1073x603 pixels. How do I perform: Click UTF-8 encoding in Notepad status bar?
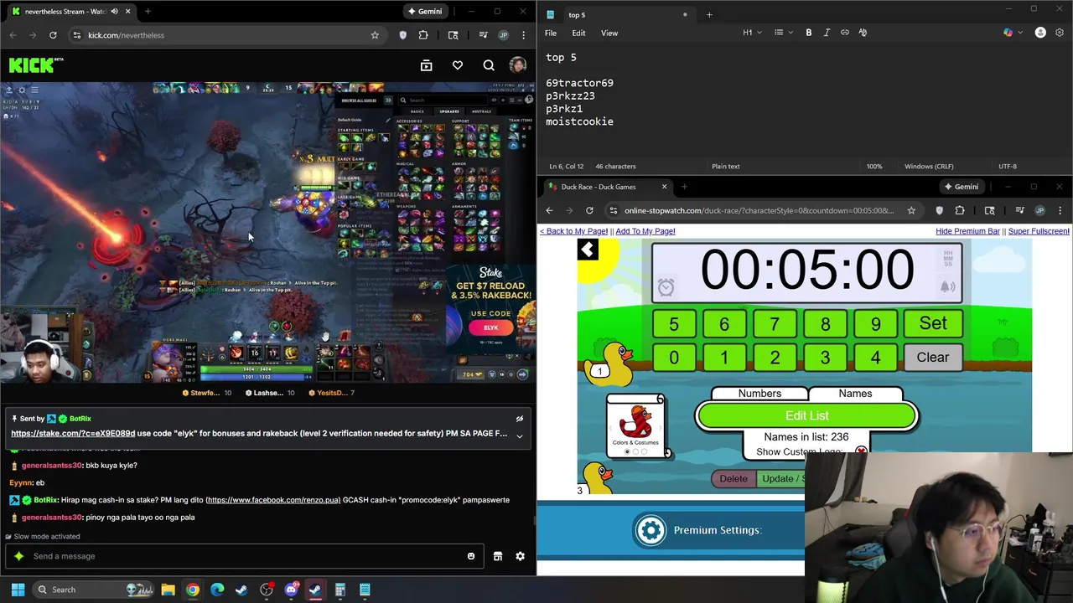1008,166
